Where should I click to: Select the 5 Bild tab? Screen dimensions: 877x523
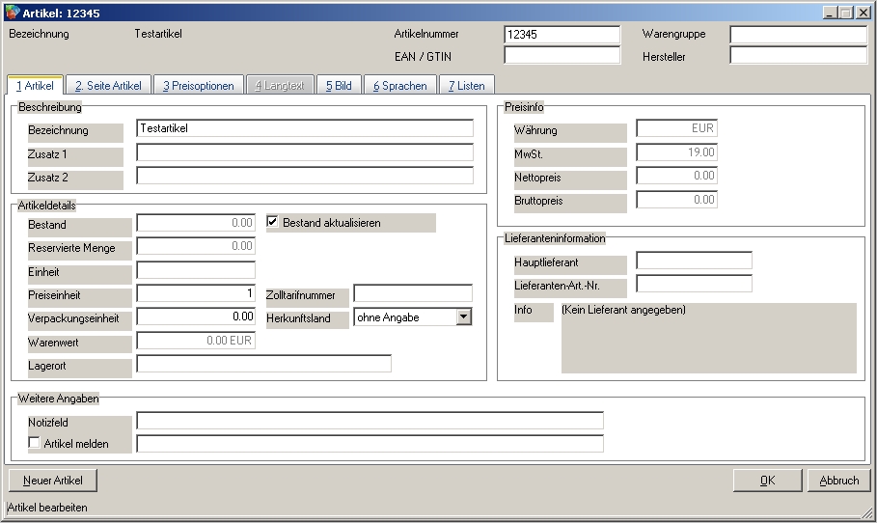(x=338, y=86)
